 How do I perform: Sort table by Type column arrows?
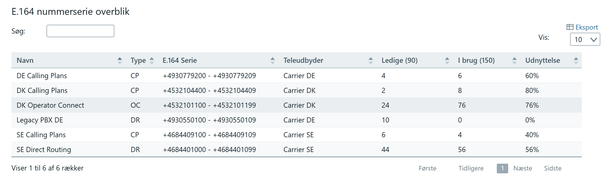(152, 61)
